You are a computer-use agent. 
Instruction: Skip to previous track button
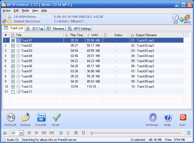tap(44, 133)
